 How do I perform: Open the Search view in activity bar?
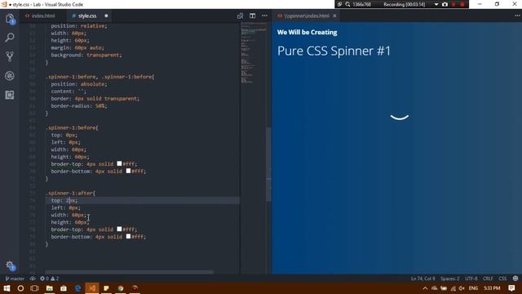[x=10, y=38]
